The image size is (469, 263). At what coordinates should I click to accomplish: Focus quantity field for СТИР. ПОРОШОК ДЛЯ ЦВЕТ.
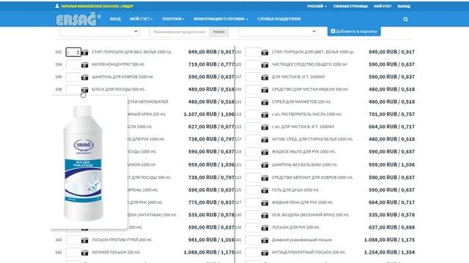[253, 52]
